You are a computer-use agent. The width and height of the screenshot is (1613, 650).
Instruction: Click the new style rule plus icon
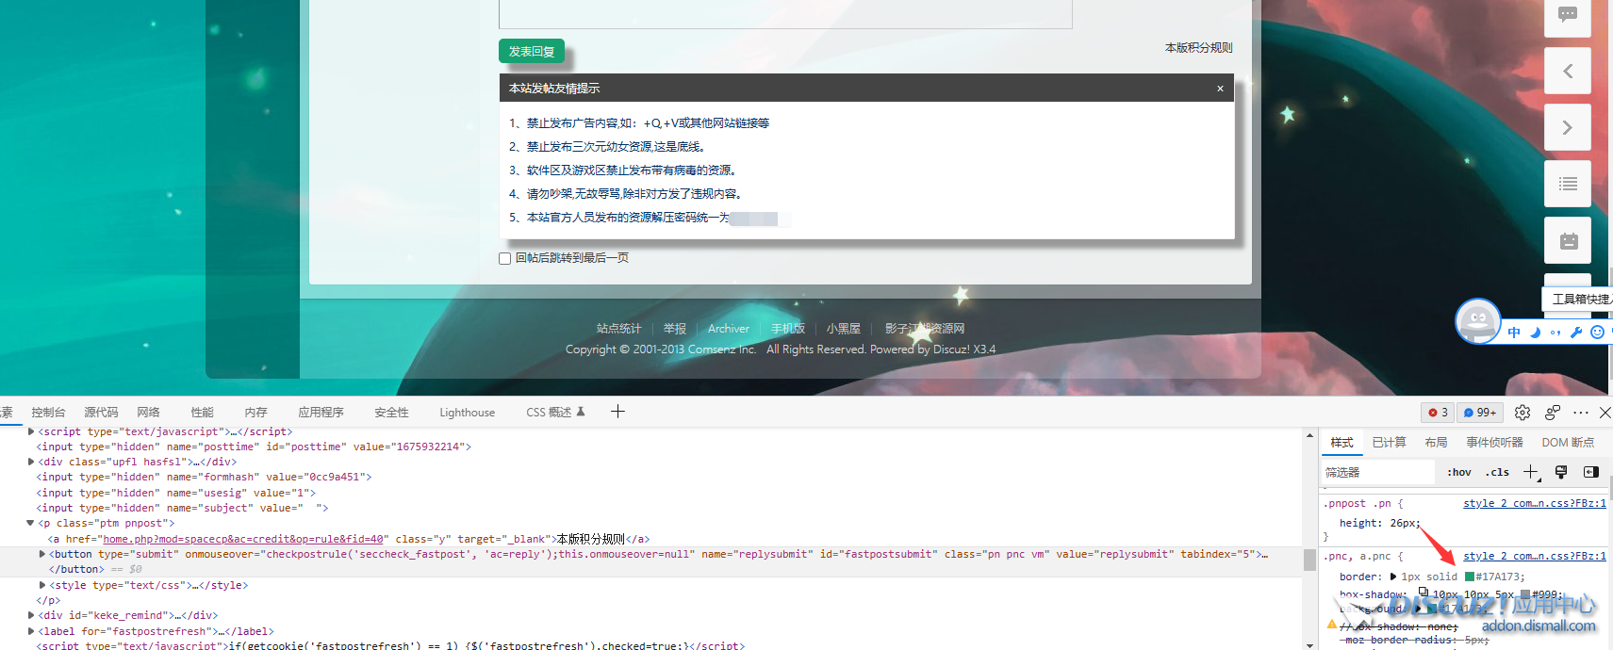point(1531,472)
